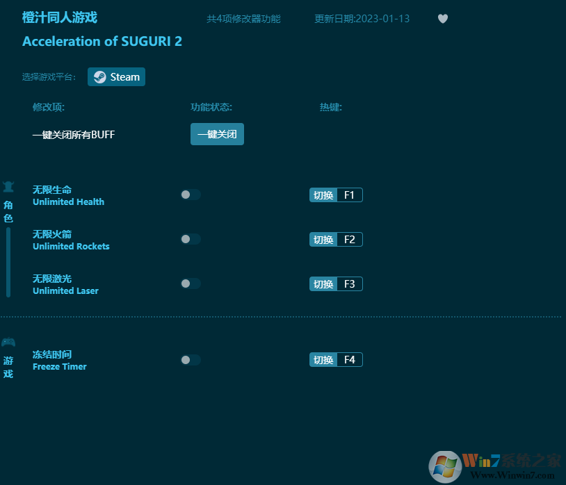Click the 游戏 section label
Image resolution: width=566 pixels, height=485 pixels.
[x=8, y=367]
